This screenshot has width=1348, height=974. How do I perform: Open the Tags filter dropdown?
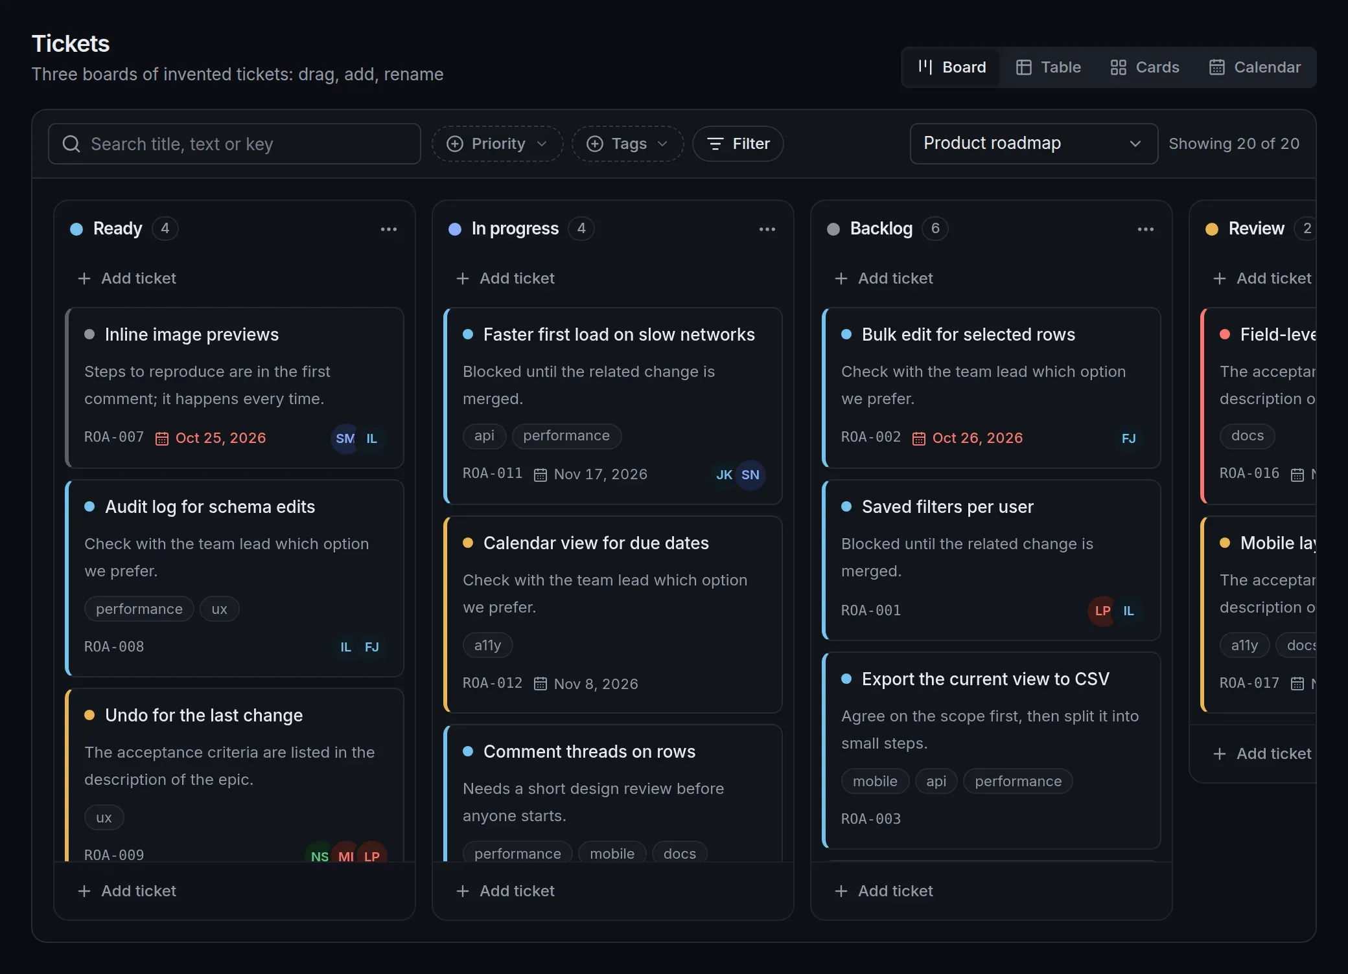tap(627, 144)
